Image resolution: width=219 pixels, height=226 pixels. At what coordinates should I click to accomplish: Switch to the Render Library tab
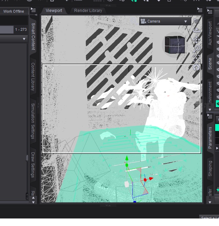coord(88,11)
